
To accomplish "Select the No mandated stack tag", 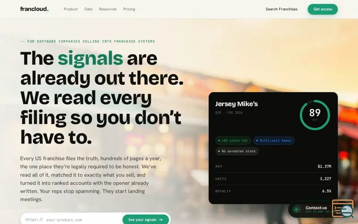I will (237, 151).
